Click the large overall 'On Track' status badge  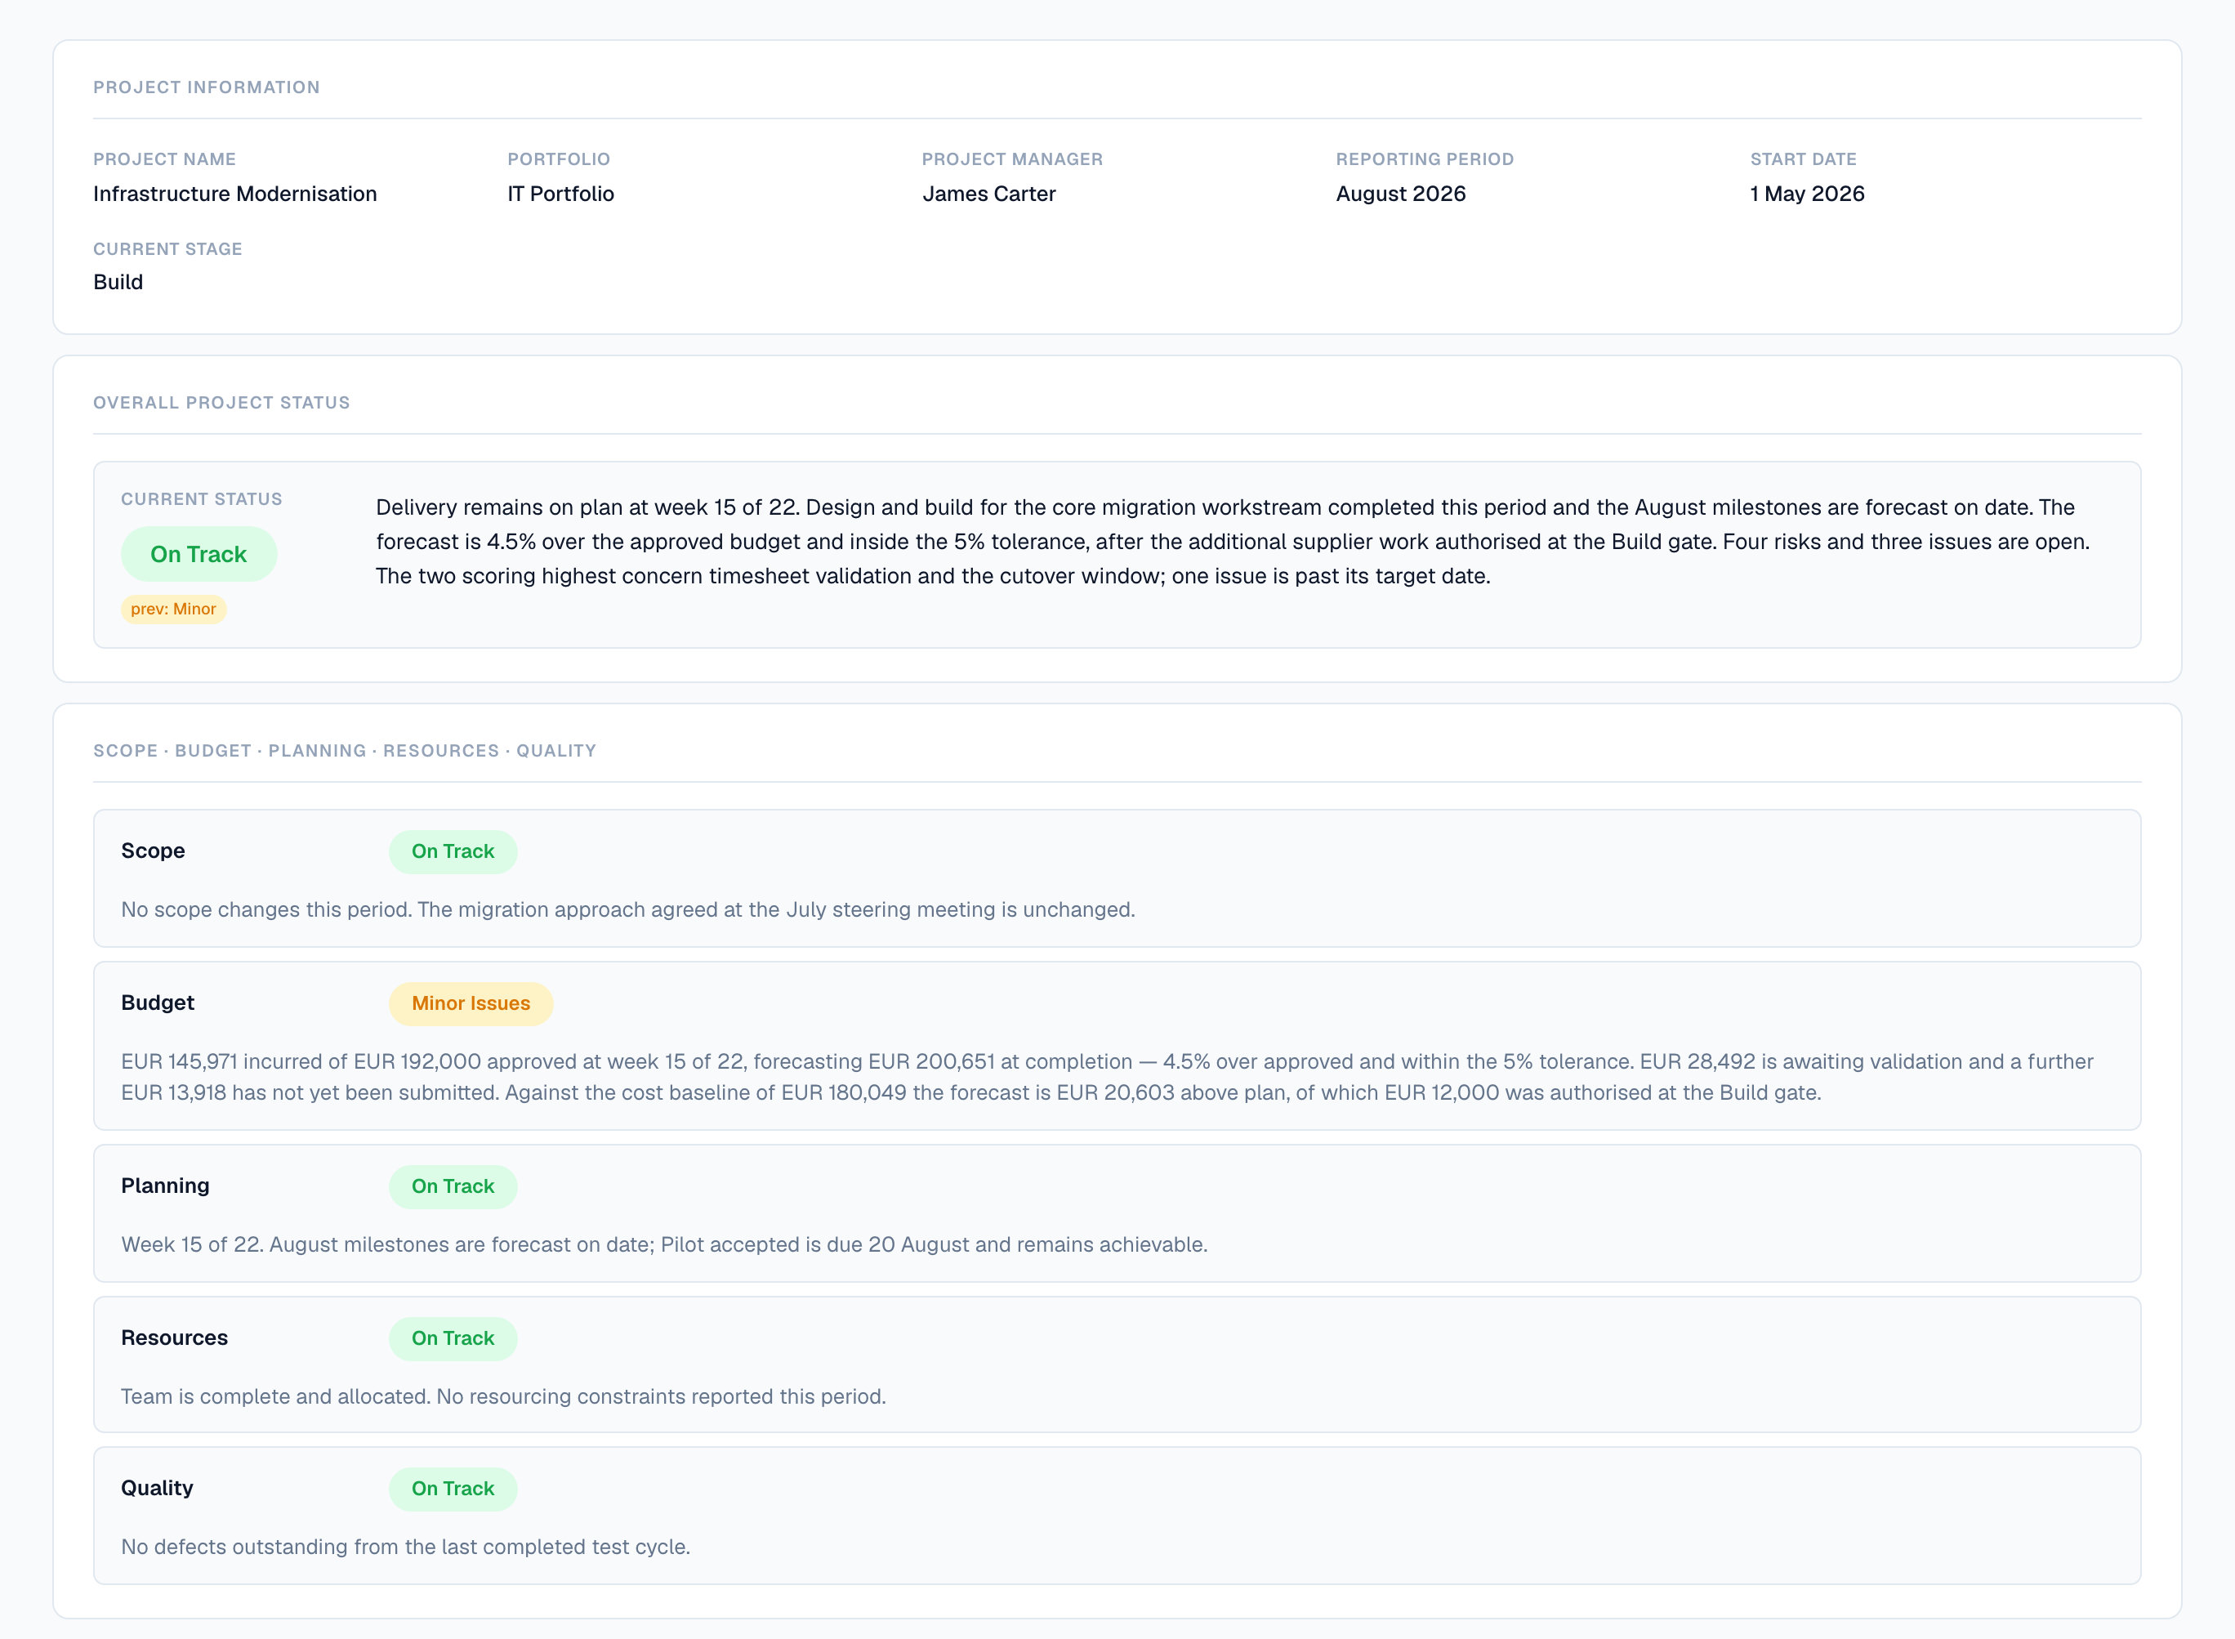tap(199, 555)
